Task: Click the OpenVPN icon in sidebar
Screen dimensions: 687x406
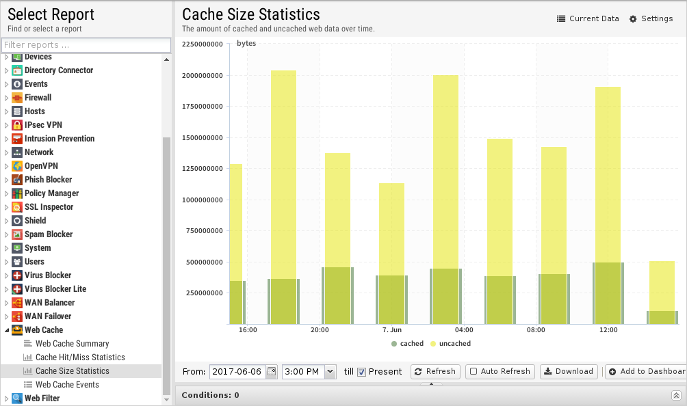Action: pyautogui.click(x=17, y=166)
